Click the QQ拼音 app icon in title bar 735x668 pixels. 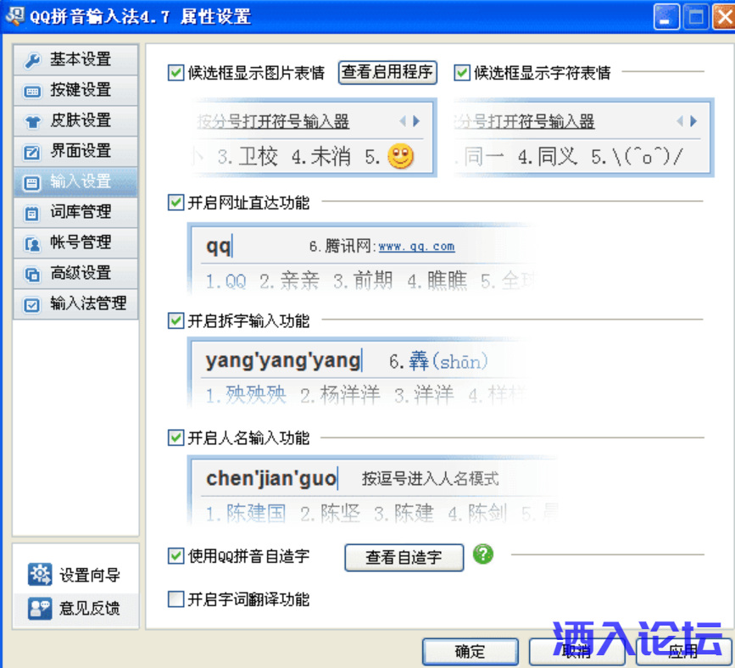click(15, 15)
